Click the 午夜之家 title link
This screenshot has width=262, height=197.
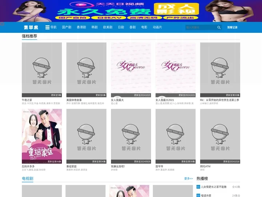point(27,100)
